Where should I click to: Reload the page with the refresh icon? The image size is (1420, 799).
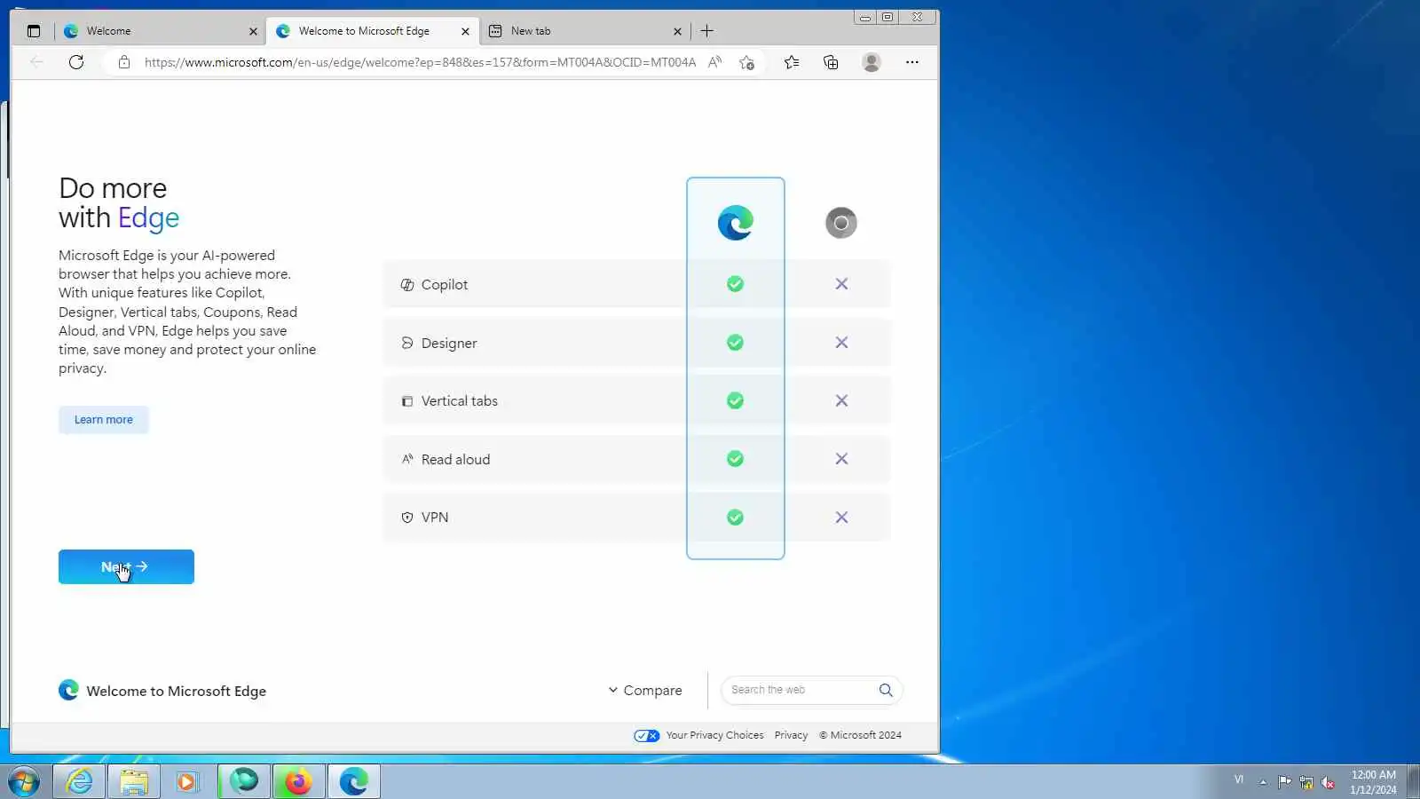click(x=76, y=62)
